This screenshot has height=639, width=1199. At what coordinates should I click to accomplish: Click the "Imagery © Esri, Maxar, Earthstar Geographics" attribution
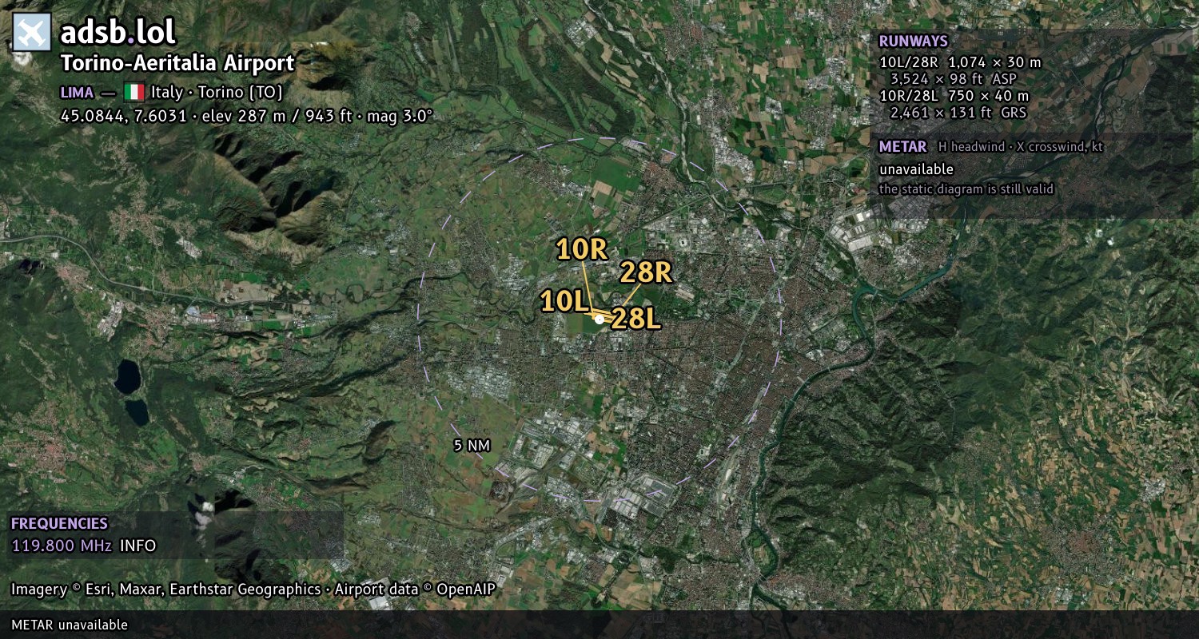165,589
